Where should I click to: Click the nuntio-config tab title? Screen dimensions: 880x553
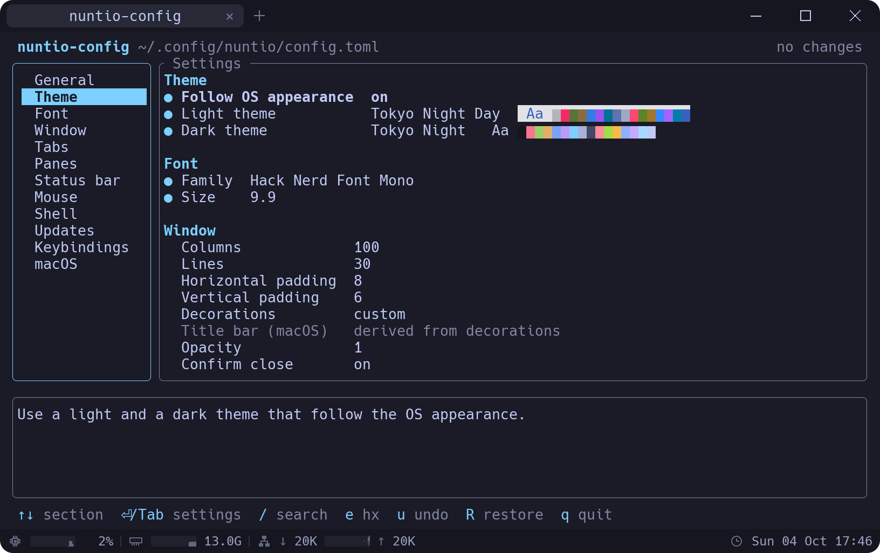click(125, 16)
